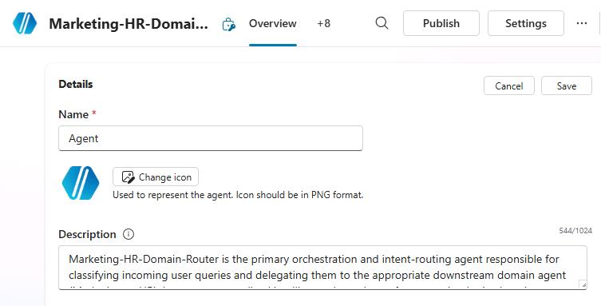Click the lock and key icon beside title
This screenshot has height=306, width=601.
(229, 24)
